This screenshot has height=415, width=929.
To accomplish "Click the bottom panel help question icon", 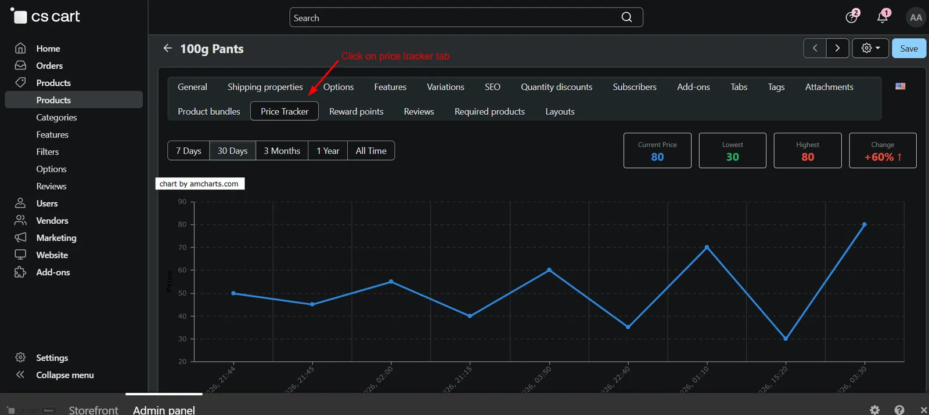I will click(x=899, y=410).
